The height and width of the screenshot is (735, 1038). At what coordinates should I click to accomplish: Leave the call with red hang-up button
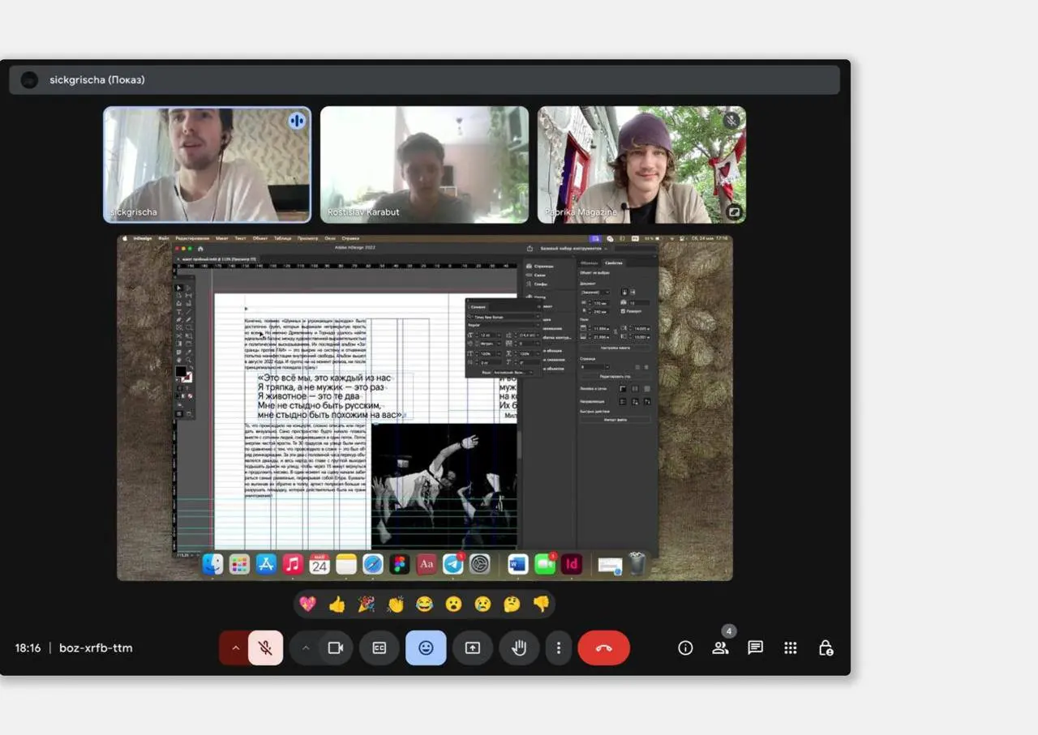(x=603, y=647)
